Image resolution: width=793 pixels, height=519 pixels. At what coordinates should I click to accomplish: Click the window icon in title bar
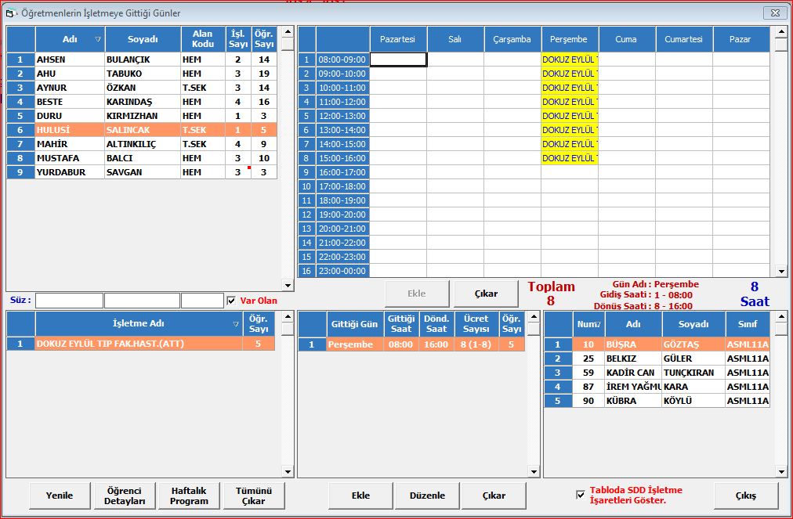[11, 13]
